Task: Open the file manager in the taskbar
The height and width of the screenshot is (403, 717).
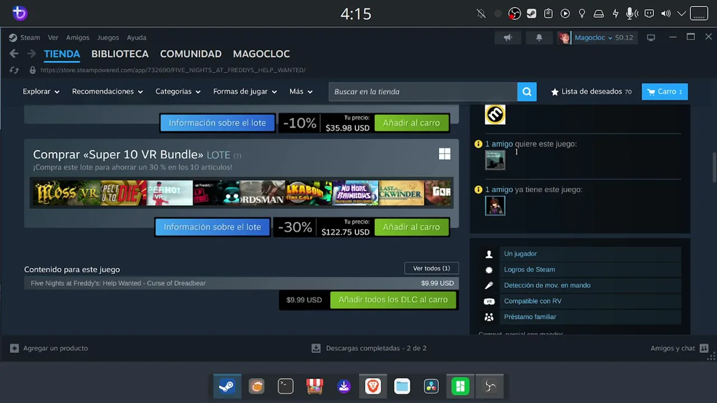Action: click(402, 386)
